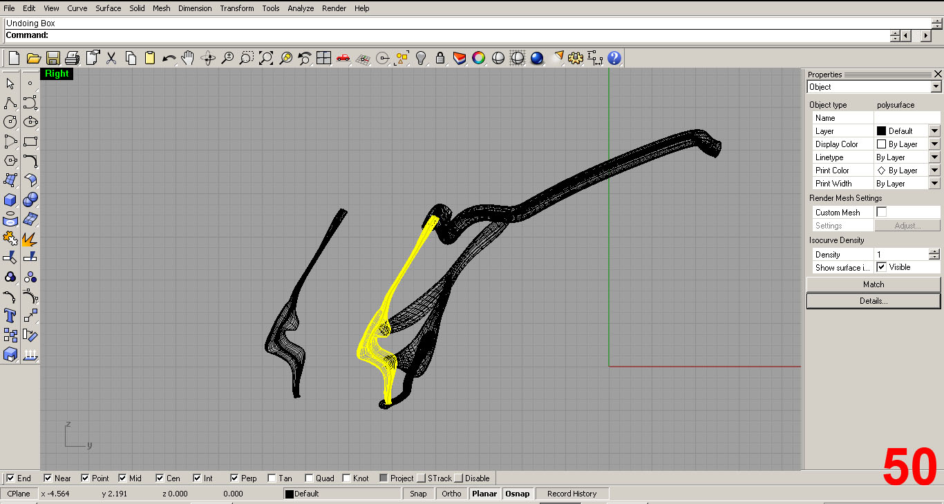Click the red car Set View icon
The image size is (944, 504).
pyautogui.click(x=343, y=58)
